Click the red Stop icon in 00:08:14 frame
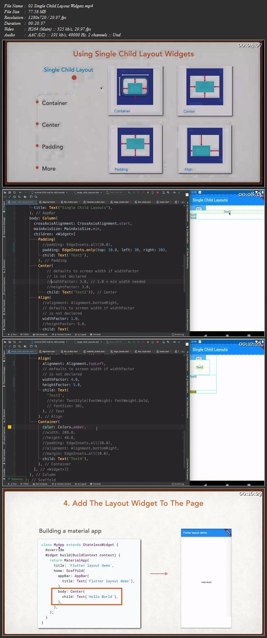Viewport: 267px width, 638px height. point(158,192)
